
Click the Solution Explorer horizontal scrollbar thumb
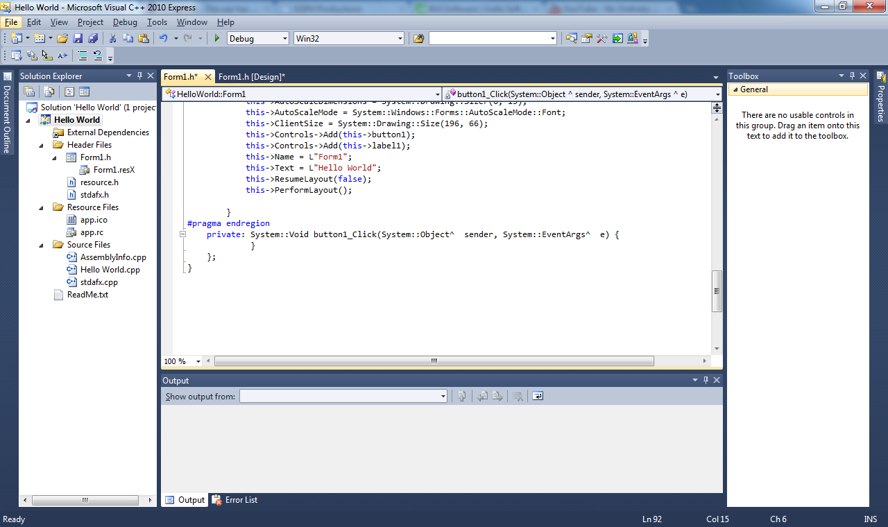tap(85, 500)
